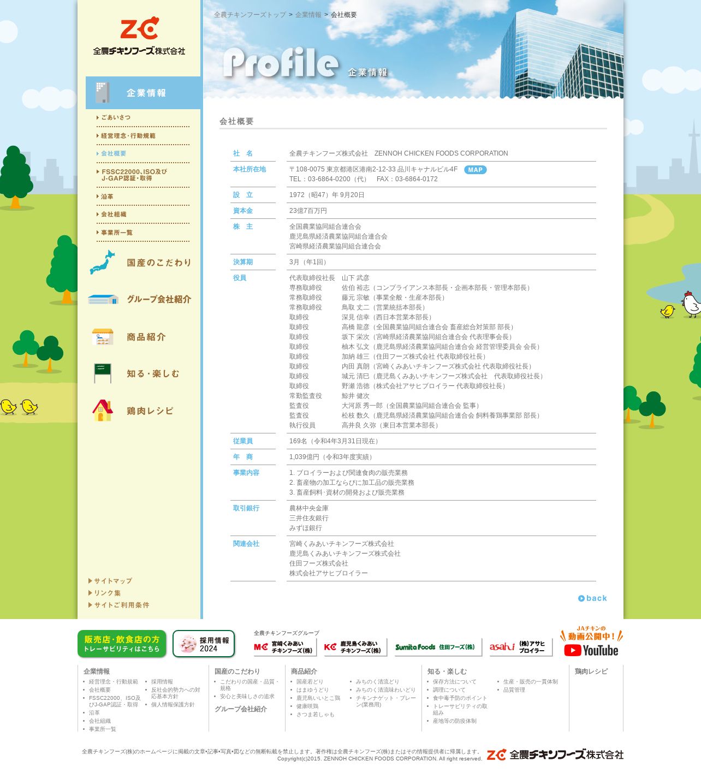Open footer link さつま若しゃも
The width and height of the screenshot is (701, 773).
tap(316, 715)
